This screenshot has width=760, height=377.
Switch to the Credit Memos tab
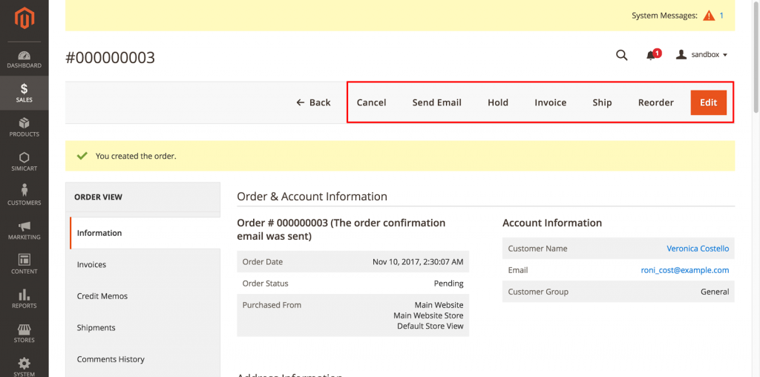(145, 296)
